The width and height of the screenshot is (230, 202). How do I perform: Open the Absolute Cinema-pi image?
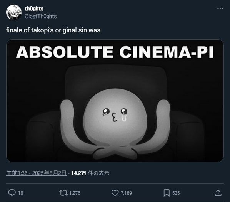[x=115, y=101]
